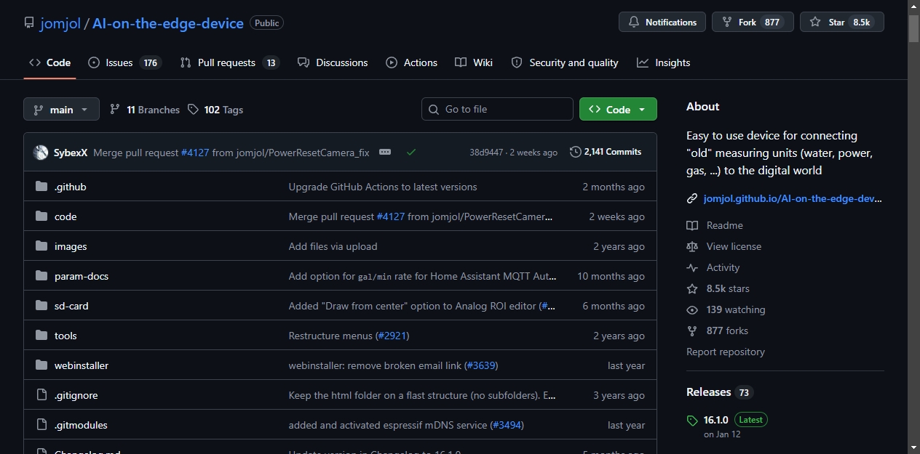Open jomjol.github.io website link

[x=793, y=198]
